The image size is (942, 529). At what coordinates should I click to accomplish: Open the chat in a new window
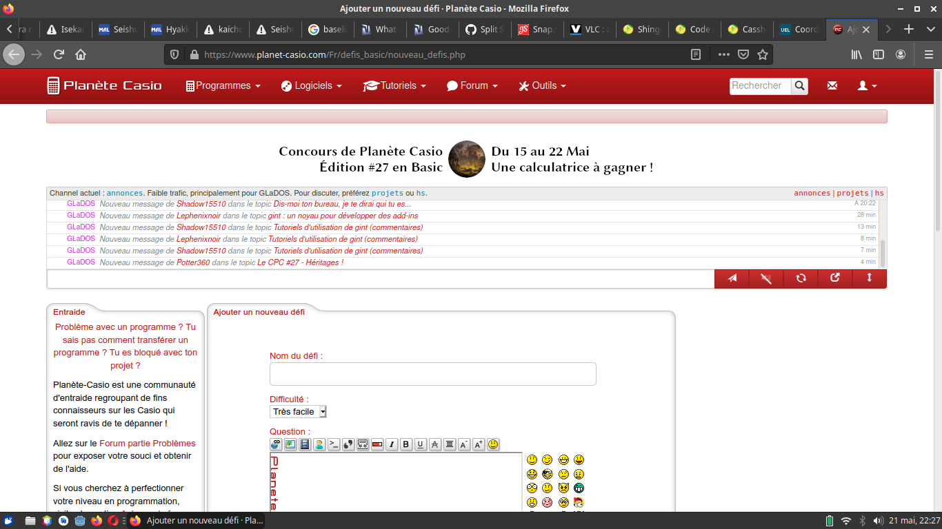pyautogui.click(x=835, y=278)
